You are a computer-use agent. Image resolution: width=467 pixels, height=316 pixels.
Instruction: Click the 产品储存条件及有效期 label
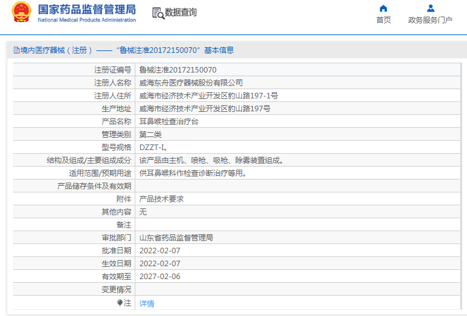(x=94, y=186)
